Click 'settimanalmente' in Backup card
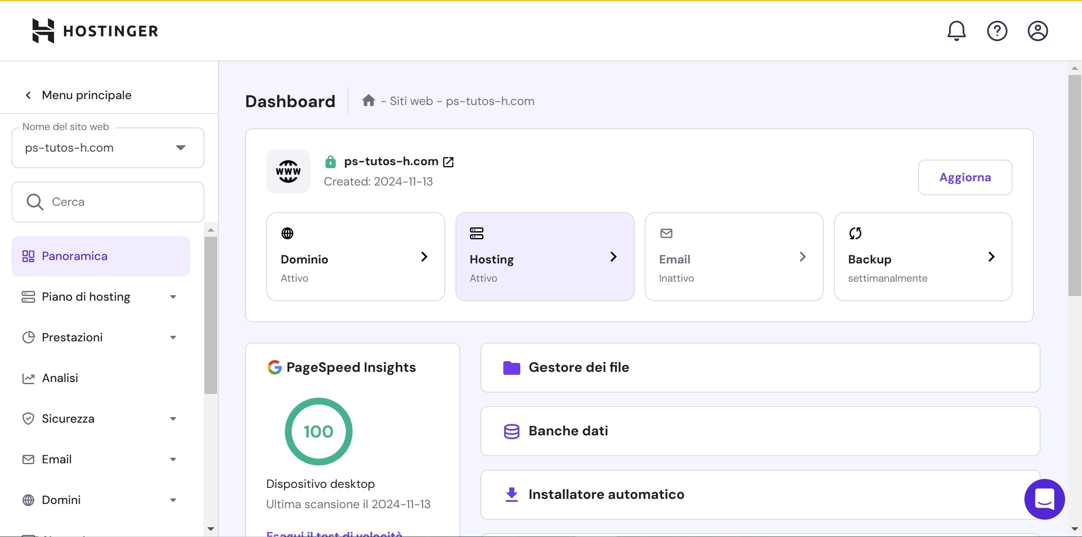This screenshot has width=1082, height=537. click(888, 278)
